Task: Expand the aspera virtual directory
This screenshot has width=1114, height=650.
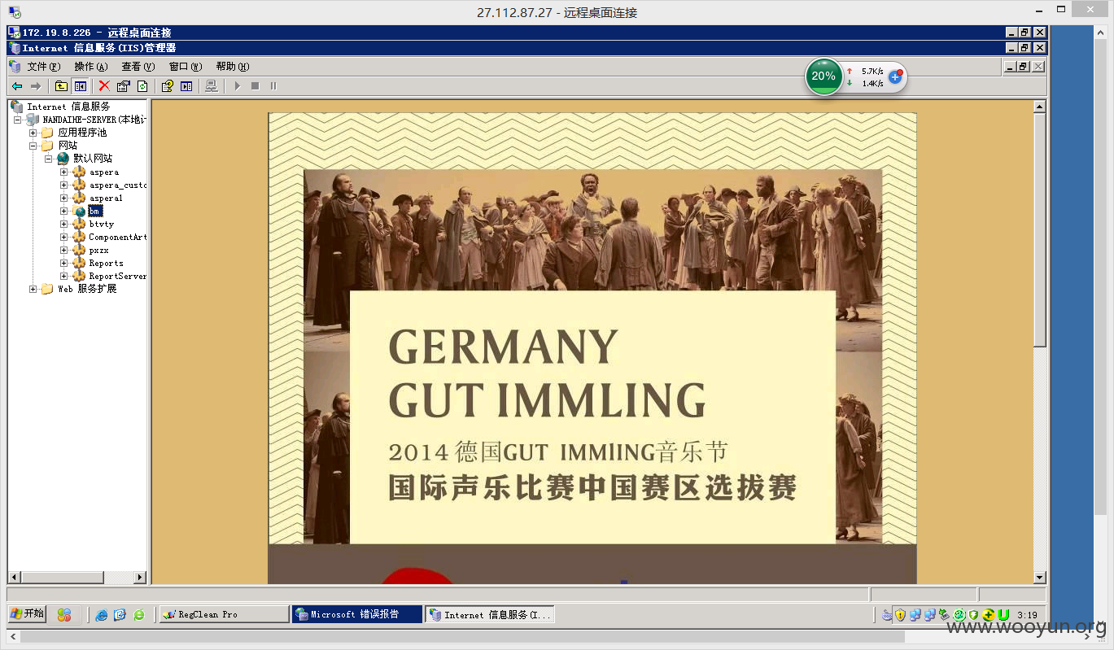Action: click(63, 172)
